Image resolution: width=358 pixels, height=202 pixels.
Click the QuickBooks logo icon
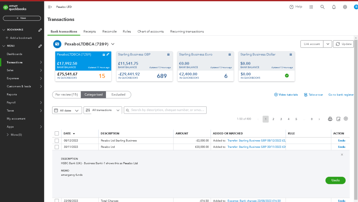pyautogui.click(x=6, y=8)
